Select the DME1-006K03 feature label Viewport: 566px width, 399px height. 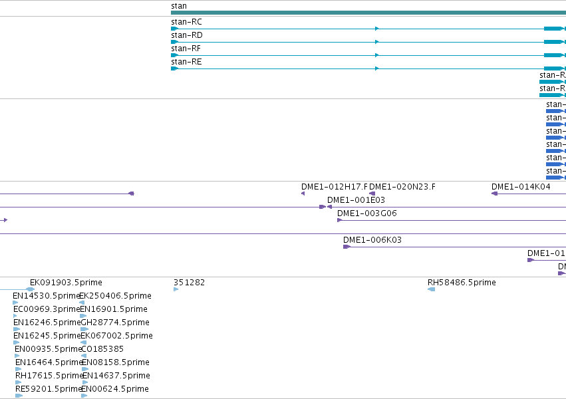[x=372, y=240]
